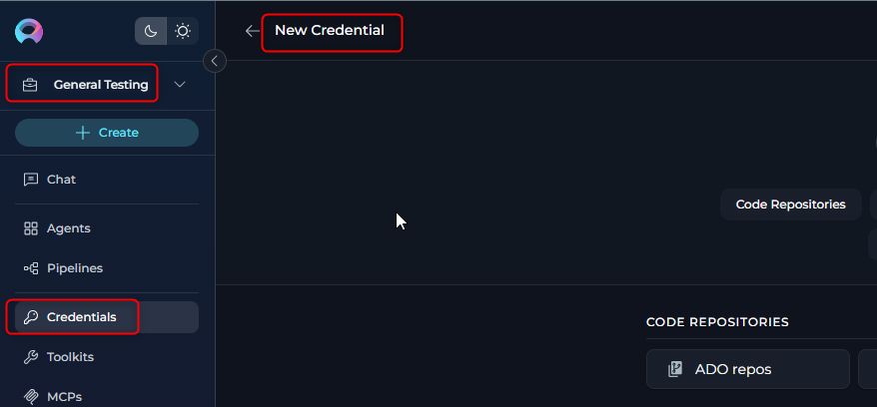The image size is (877, 407).
Task: Collapse the sidebar with the chevron button
Action: (215, 61)
